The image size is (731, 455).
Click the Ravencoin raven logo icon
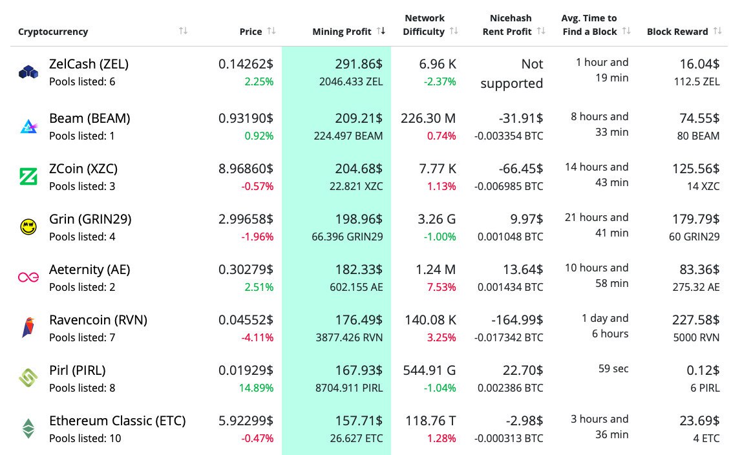[28, 327]
